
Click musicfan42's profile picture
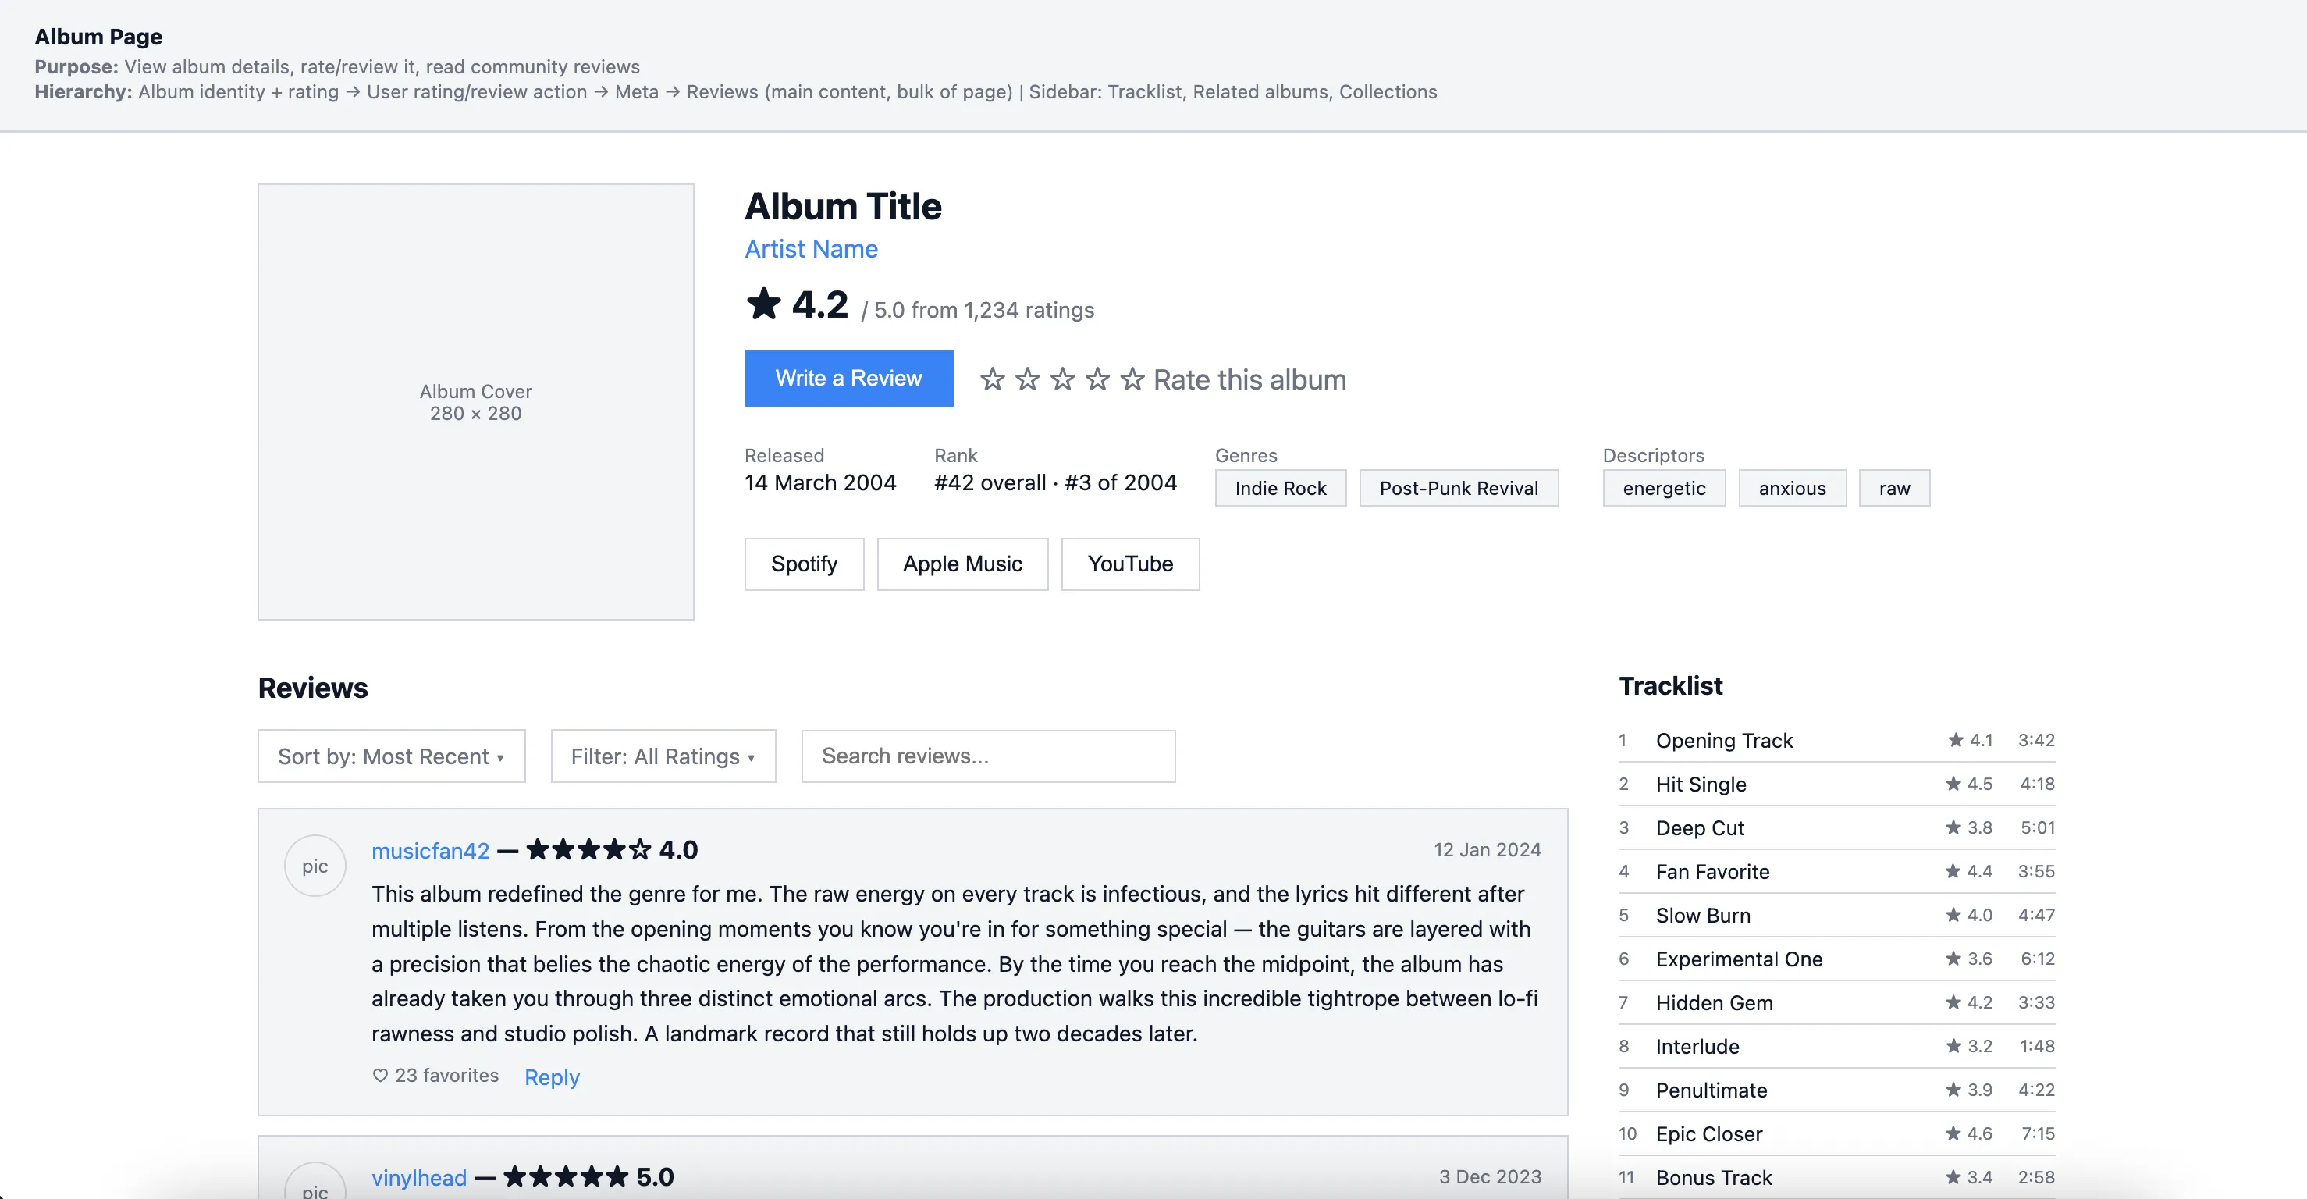click(315, 865)
